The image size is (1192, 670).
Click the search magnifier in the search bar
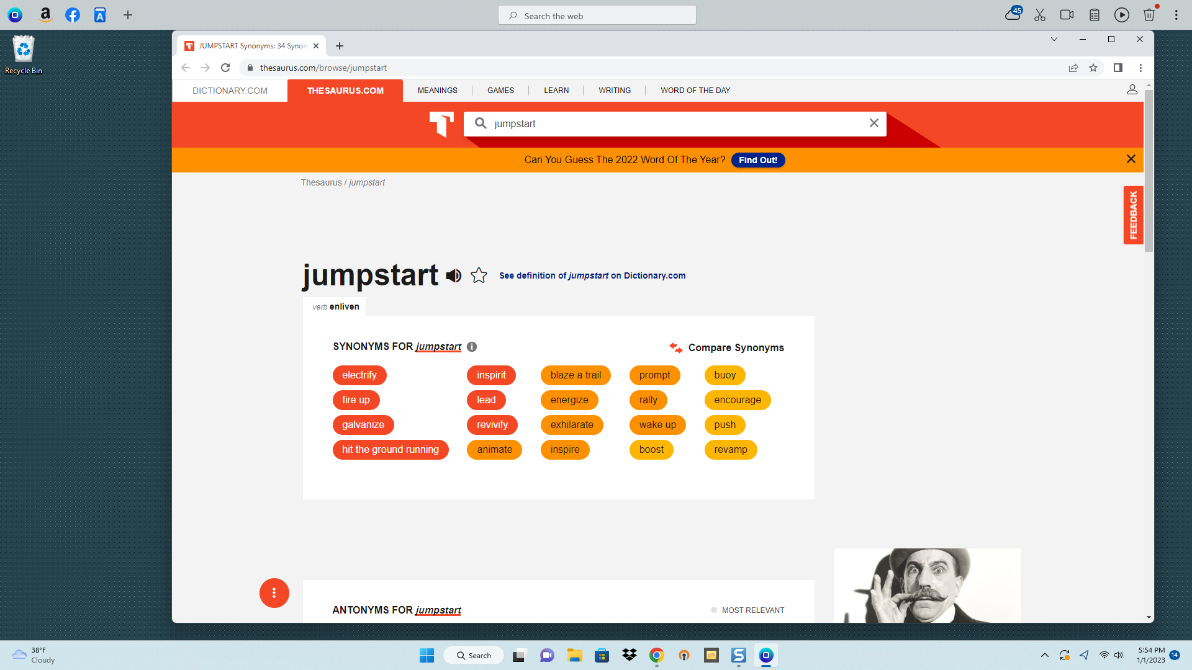click(481, 123)
